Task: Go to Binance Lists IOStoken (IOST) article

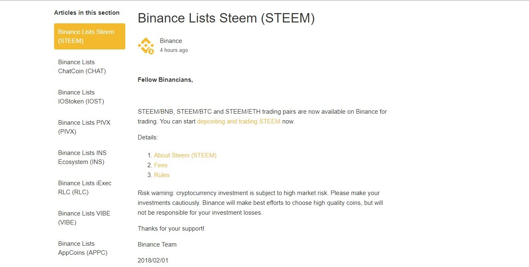Action: (81, 97)
